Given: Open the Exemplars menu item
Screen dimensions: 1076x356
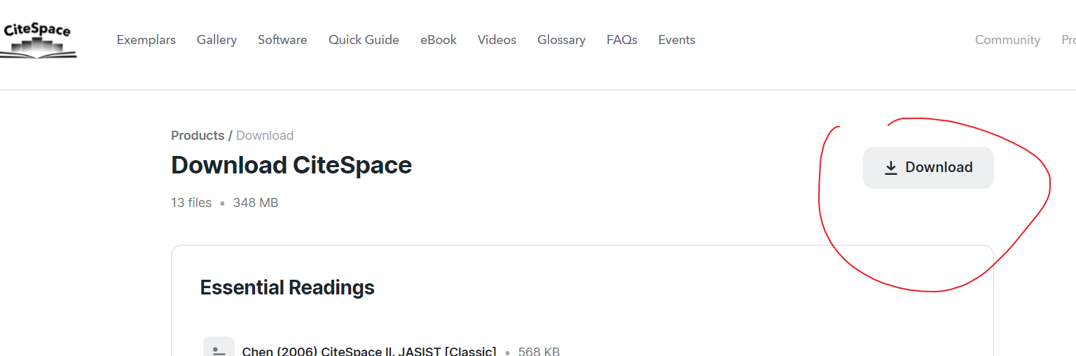Looking at the screenshot, I should 146,40.
